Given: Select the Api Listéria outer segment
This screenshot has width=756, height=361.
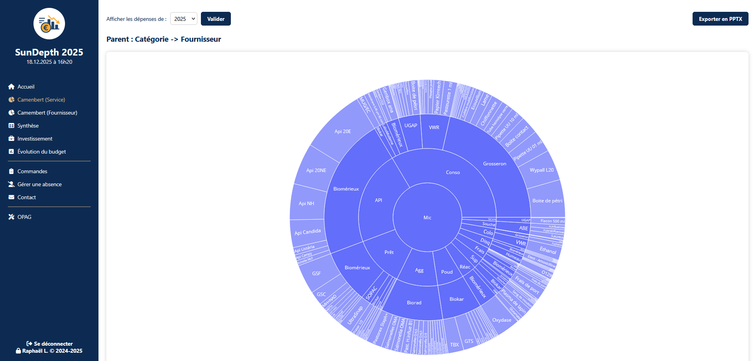Looking at the screenshot, I should click(x=305, y=248).
